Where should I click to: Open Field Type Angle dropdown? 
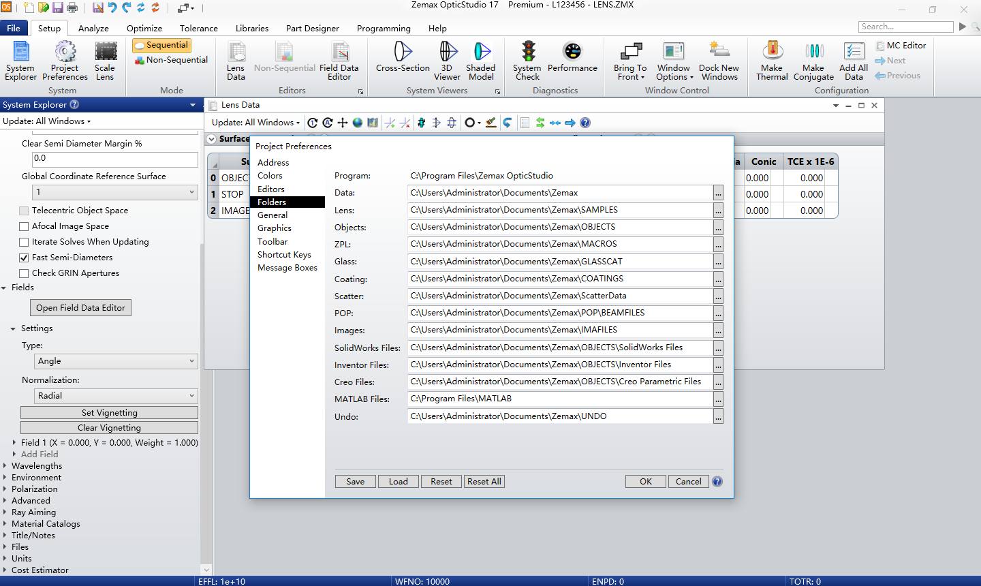click(115, 361)
